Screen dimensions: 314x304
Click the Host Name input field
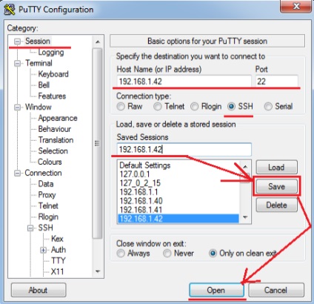pos(184,82)
